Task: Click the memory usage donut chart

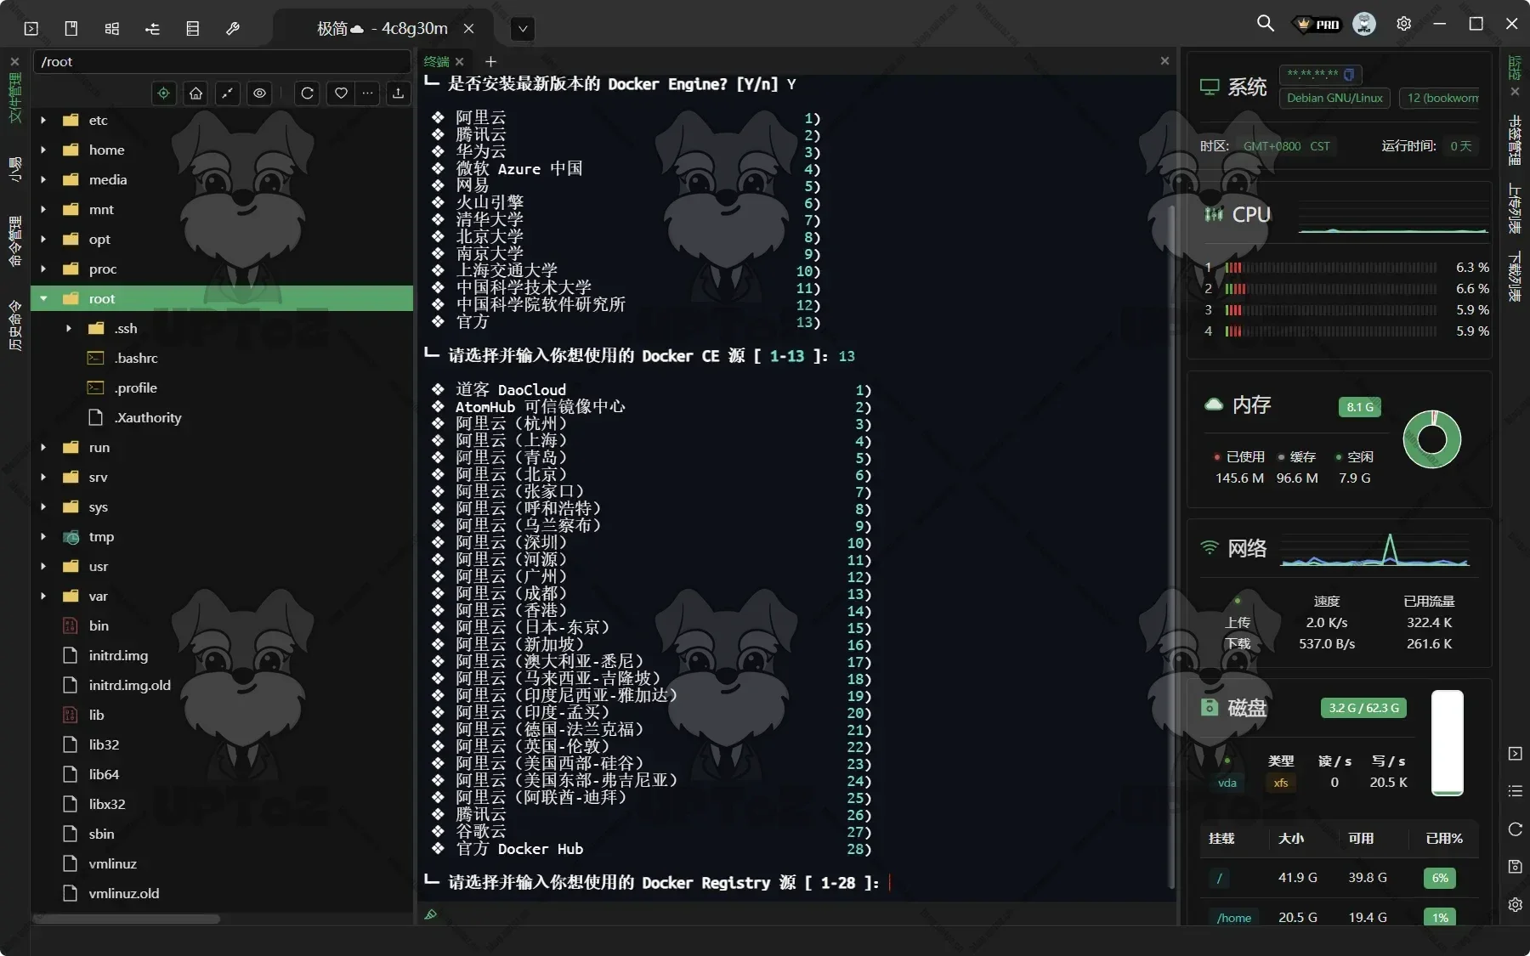Action: (1432, 439)
